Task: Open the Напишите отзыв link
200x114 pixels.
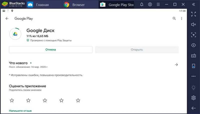Action: pyautogui.click(x=20, y=111)
